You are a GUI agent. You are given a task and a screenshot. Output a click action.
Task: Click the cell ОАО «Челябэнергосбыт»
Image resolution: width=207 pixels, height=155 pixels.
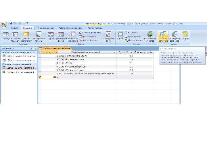pos(87,56)
